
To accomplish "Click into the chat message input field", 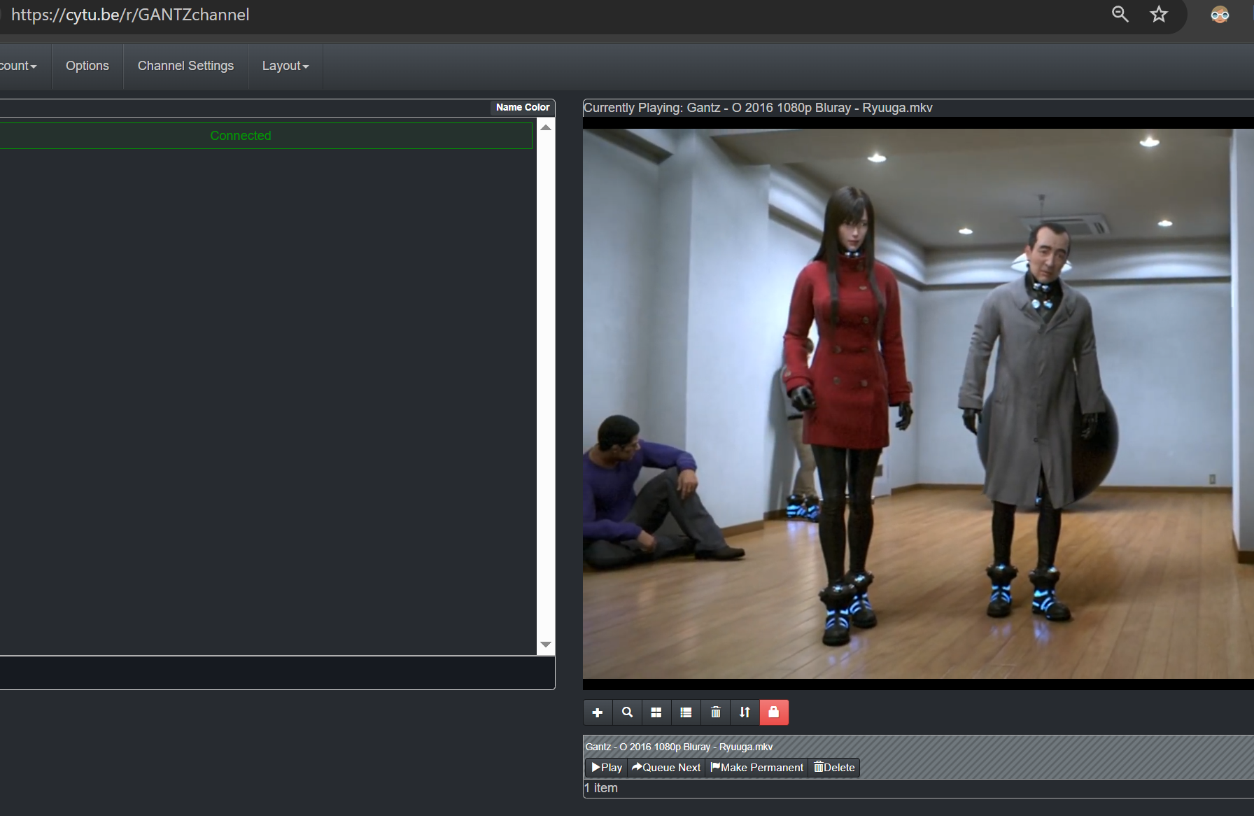I will pos(277,673).
